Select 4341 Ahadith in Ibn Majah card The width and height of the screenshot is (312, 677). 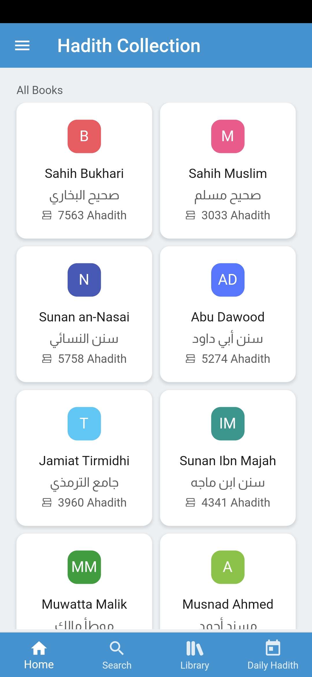pos(228,503)
